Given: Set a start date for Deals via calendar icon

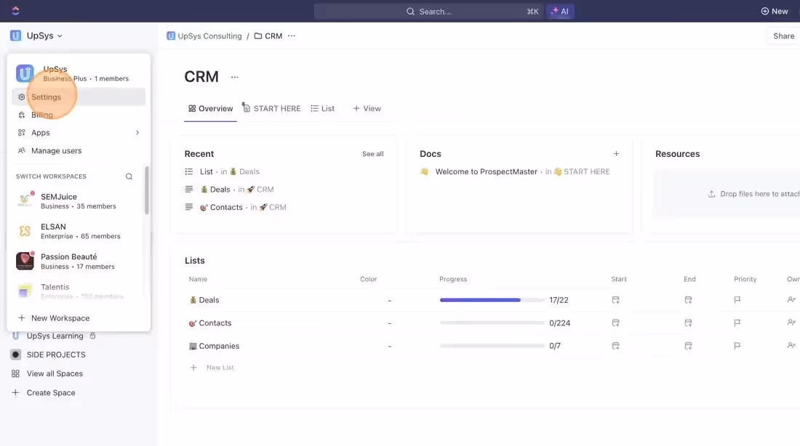Looking at the screenshot, I should (615, 299).
